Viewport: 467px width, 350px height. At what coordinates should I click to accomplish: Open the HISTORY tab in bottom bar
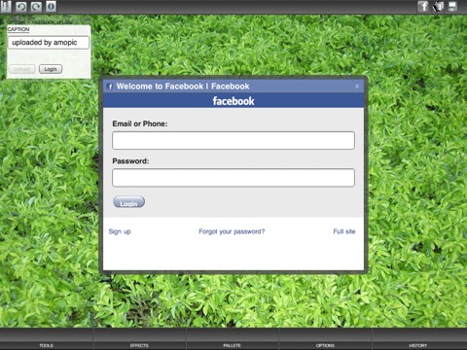coord(418,345)
